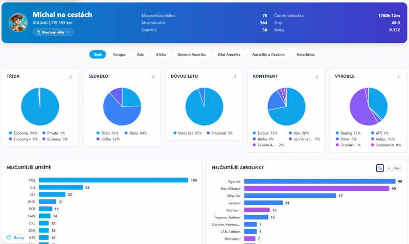This screenshot has height=244, width=409.
Task: Click the Třída pie chart
Action: [40, 106]
